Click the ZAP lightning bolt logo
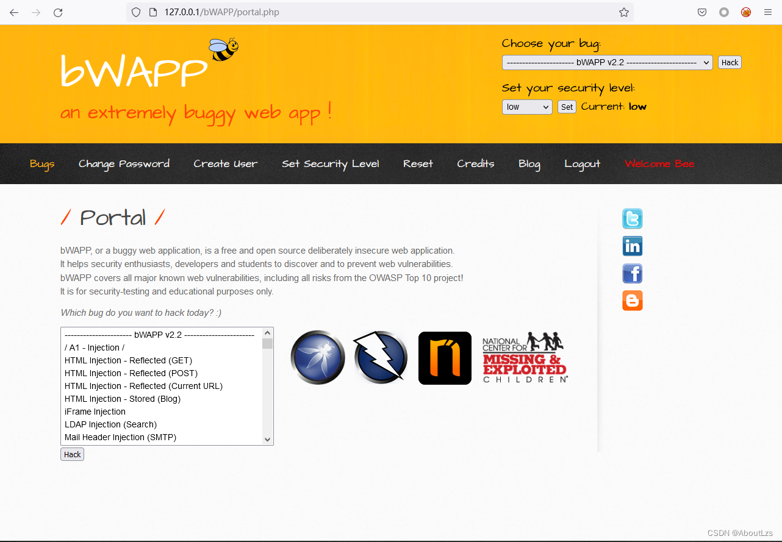Screen dimensions: 782x542 point(381,358)
